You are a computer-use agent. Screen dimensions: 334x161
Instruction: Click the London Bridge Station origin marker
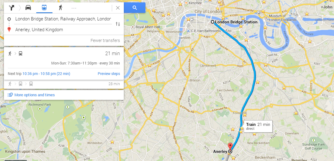pos(212,22)
